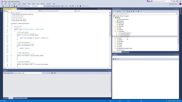
Task: Open the Build menu
Action: tap(19, 4)
